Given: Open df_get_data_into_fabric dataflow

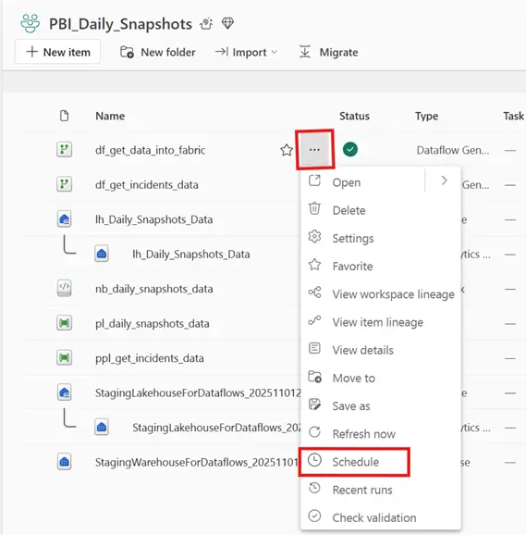Looking at the screenshot, I should [x=151, y=150].
